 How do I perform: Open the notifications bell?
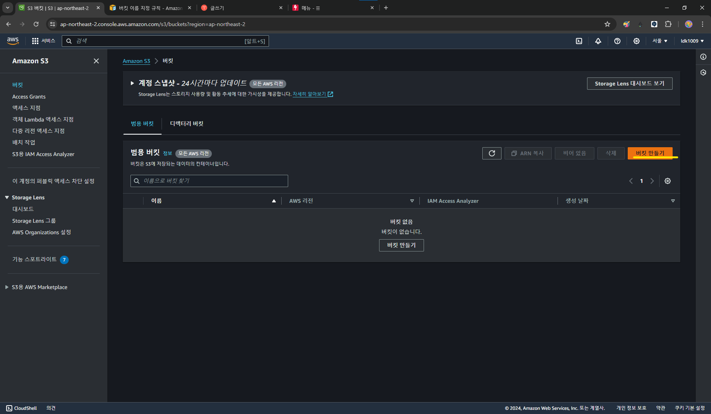598,41
